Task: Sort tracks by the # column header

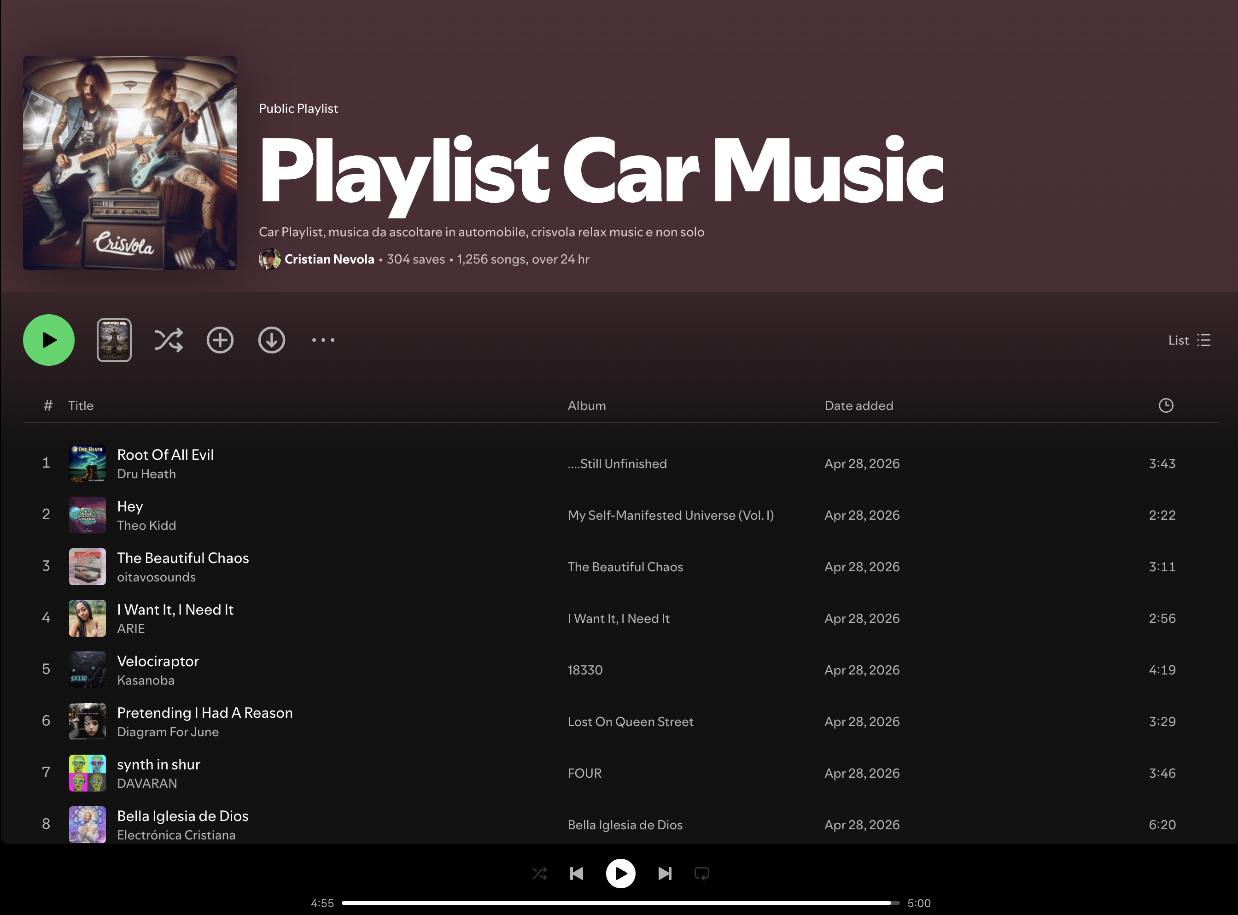Action: [48, 405]
